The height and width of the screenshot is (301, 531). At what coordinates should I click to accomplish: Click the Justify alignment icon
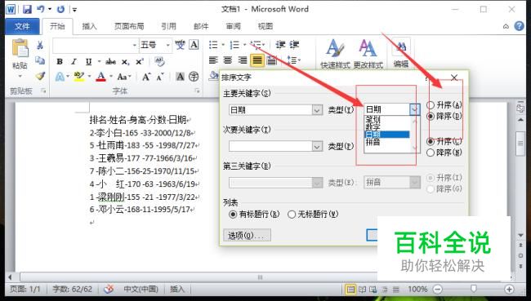click(257, 60)
